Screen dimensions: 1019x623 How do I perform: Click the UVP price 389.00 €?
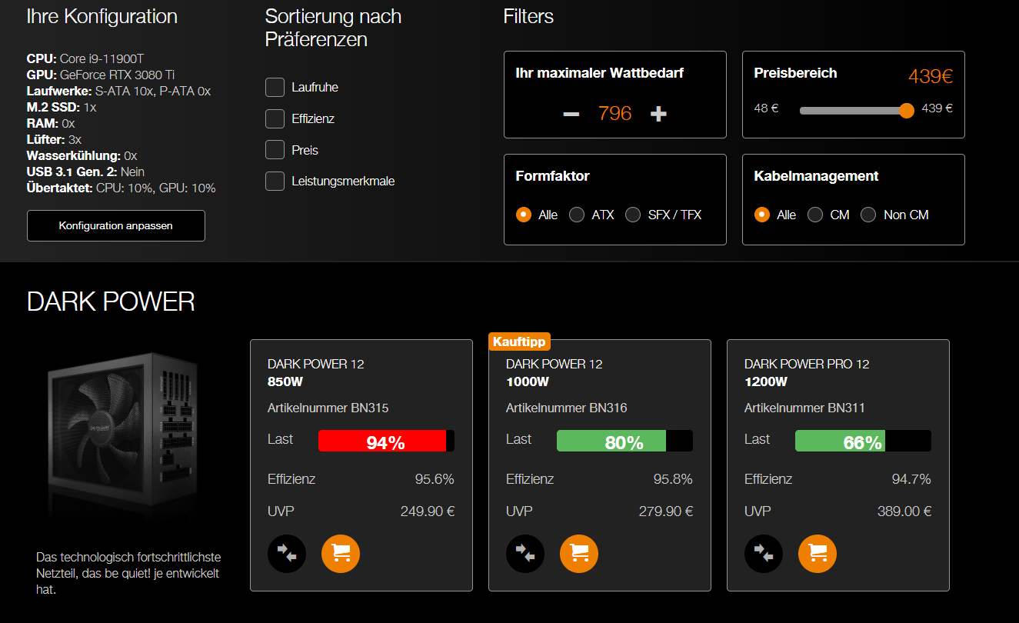(904, 511)
